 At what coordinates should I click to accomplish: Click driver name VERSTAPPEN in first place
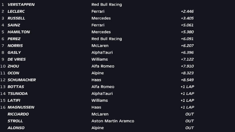(x=21, y=5)
